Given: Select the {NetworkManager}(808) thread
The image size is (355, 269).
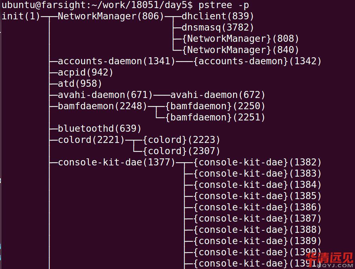Looking at the screenshot, I should 240,39.
